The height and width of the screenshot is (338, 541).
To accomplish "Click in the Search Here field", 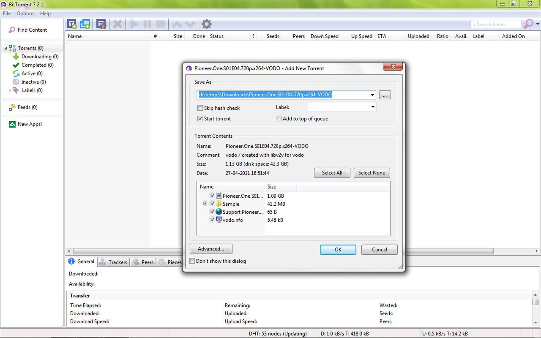I will coord(496,25).
